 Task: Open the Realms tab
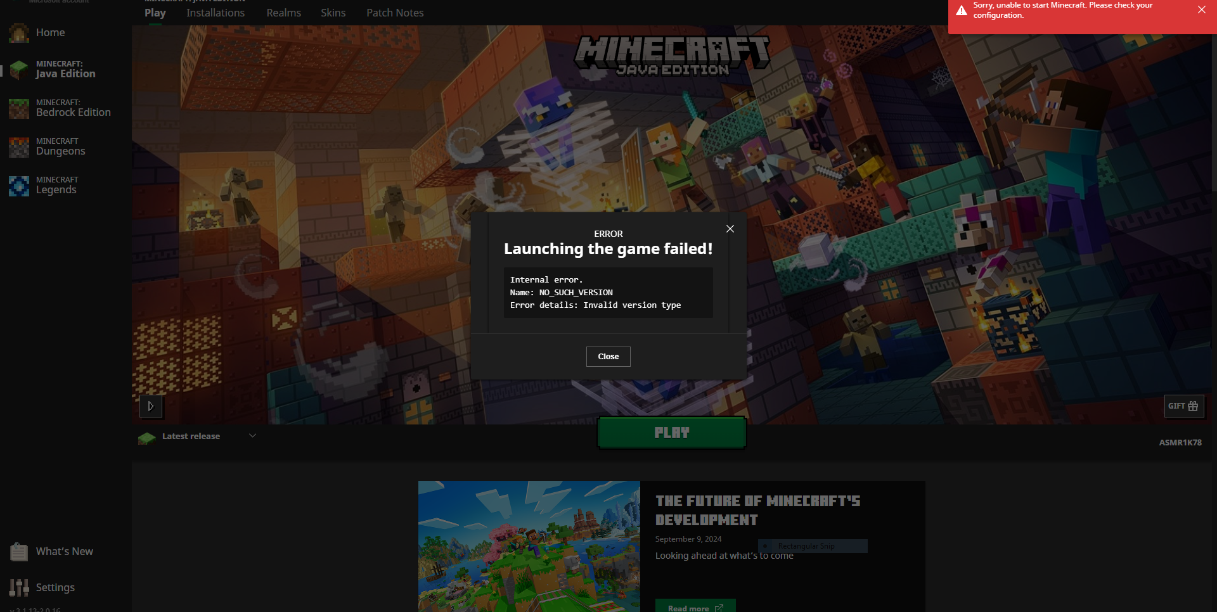click(284, 13)
